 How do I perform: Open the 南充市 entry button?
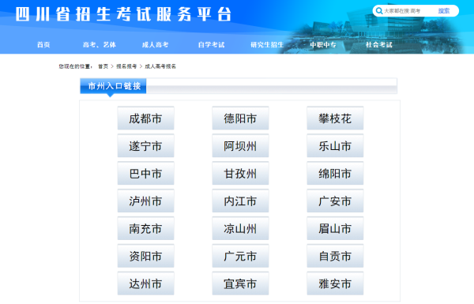click(x=145, y=228)
